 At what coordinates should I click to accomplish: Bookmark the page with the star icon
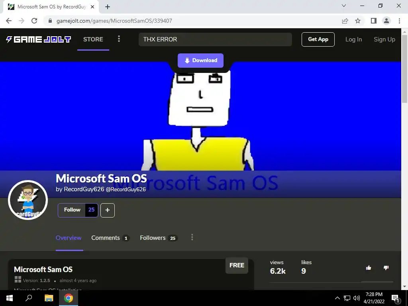[358, 21]
